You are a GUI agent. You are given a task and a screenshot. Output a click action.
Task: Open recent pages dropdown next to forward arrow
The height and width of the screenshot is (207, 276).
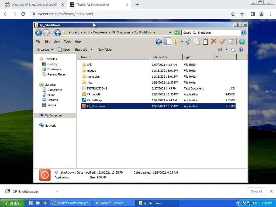(51, 33)
